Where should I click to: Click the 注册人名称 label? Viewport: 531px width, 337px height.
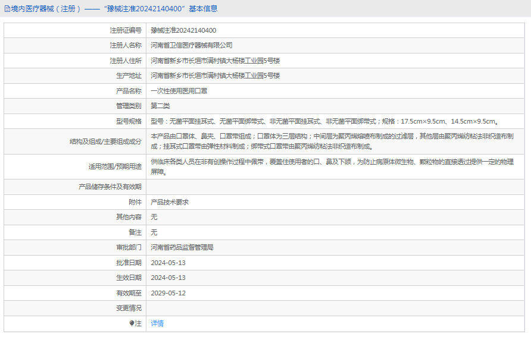point(126,45)
